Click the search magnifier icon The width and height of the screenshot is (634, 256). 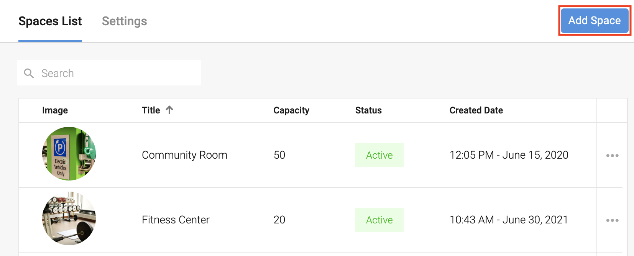click(x=29, y=73)
